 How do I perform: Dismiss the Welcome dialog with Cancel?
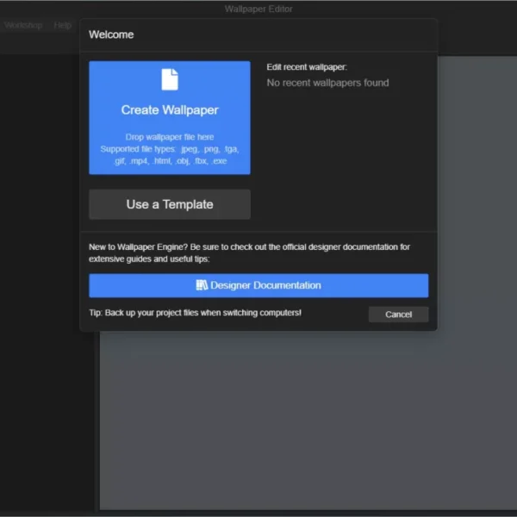398,315
